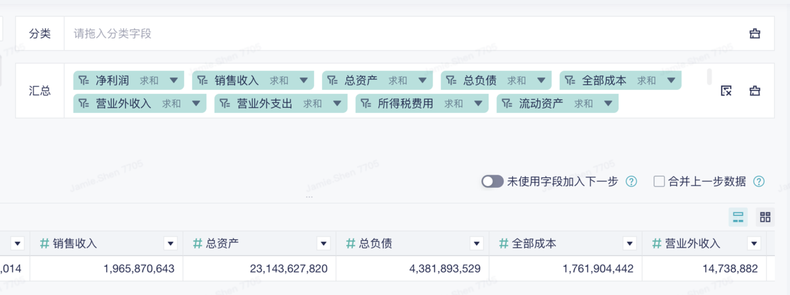Click the 净利润 name in its chip
The image size is (790, 295).
point(112,81)
